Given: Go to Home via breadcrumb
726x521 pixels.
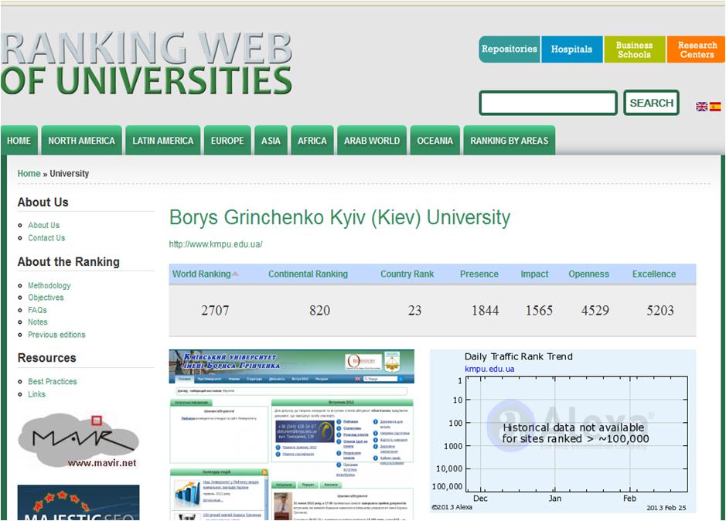Looking at the screenshot, I should (x=29, y=174).
